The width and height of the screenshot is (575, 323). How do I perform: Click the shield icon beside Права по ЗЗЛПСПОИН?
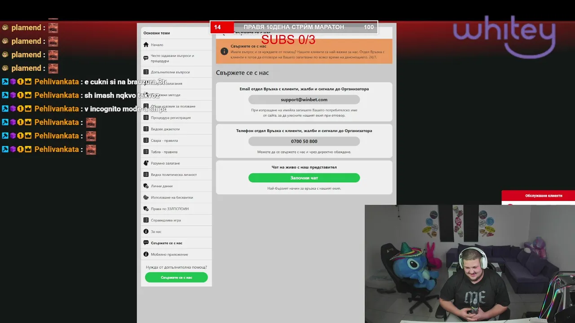click(x=146, y=209)
